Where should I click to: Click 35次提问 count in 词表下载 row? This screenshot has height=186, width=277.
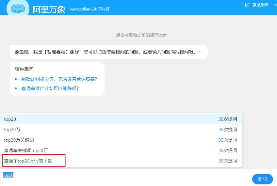click(228, 161)
